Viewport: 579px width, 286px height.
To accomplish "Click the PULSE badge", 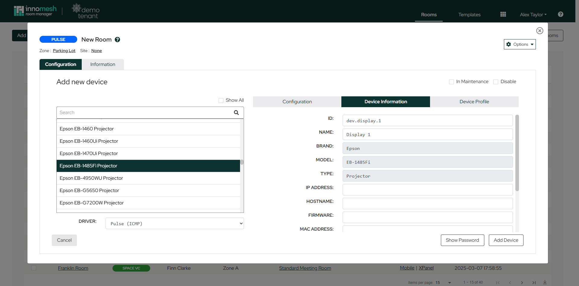I will [x=58, y=39].
